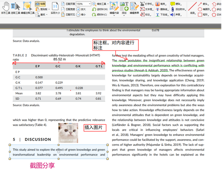Click the inserted cat image
The height and width of the screenshot is (173, 222).
[68, 133]
